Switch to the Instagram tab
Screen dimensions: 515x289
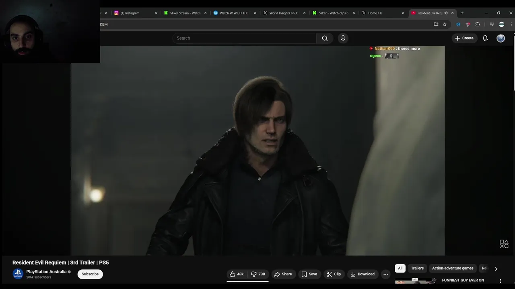pyautogui.click(x=135, y=13)
